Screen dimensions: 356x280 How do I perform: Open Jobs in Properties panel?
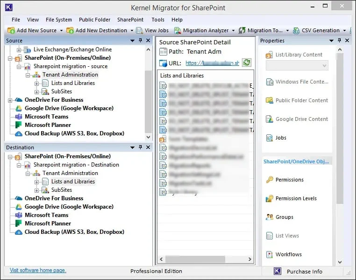(x=276, y=138)
